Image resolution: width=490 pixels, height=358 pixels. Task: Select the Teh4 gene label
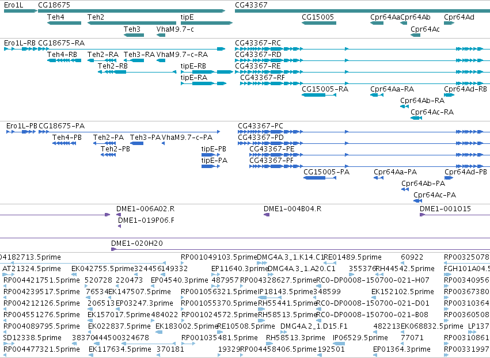click(56, 17)
